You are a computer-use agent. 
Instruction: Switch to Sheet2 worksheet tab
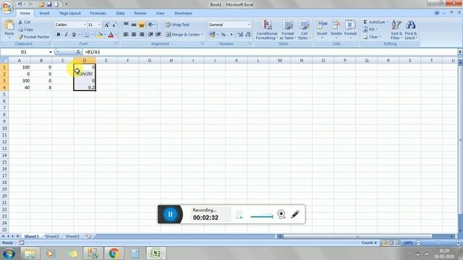pyautogui.click(x=52, y=236)
